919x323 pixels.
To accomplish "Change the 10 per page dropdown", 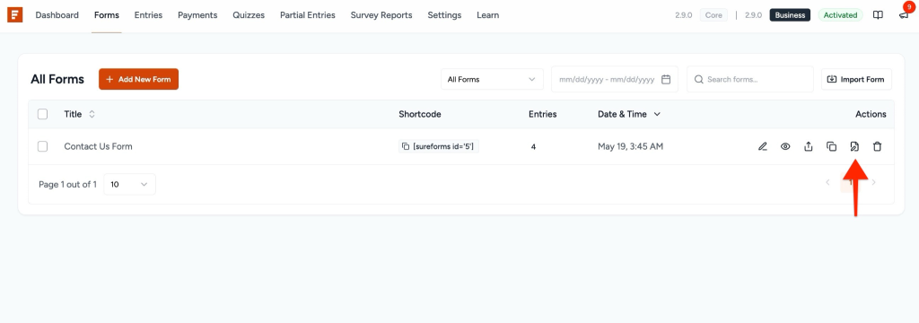I will coord(129,184).
